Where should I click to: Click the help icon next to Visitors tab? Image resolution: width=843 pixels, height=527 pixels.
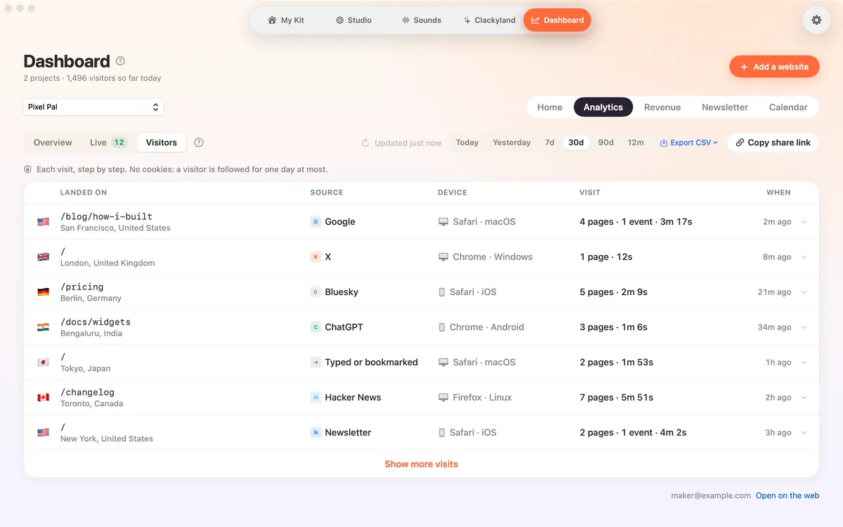pos(199,143)
